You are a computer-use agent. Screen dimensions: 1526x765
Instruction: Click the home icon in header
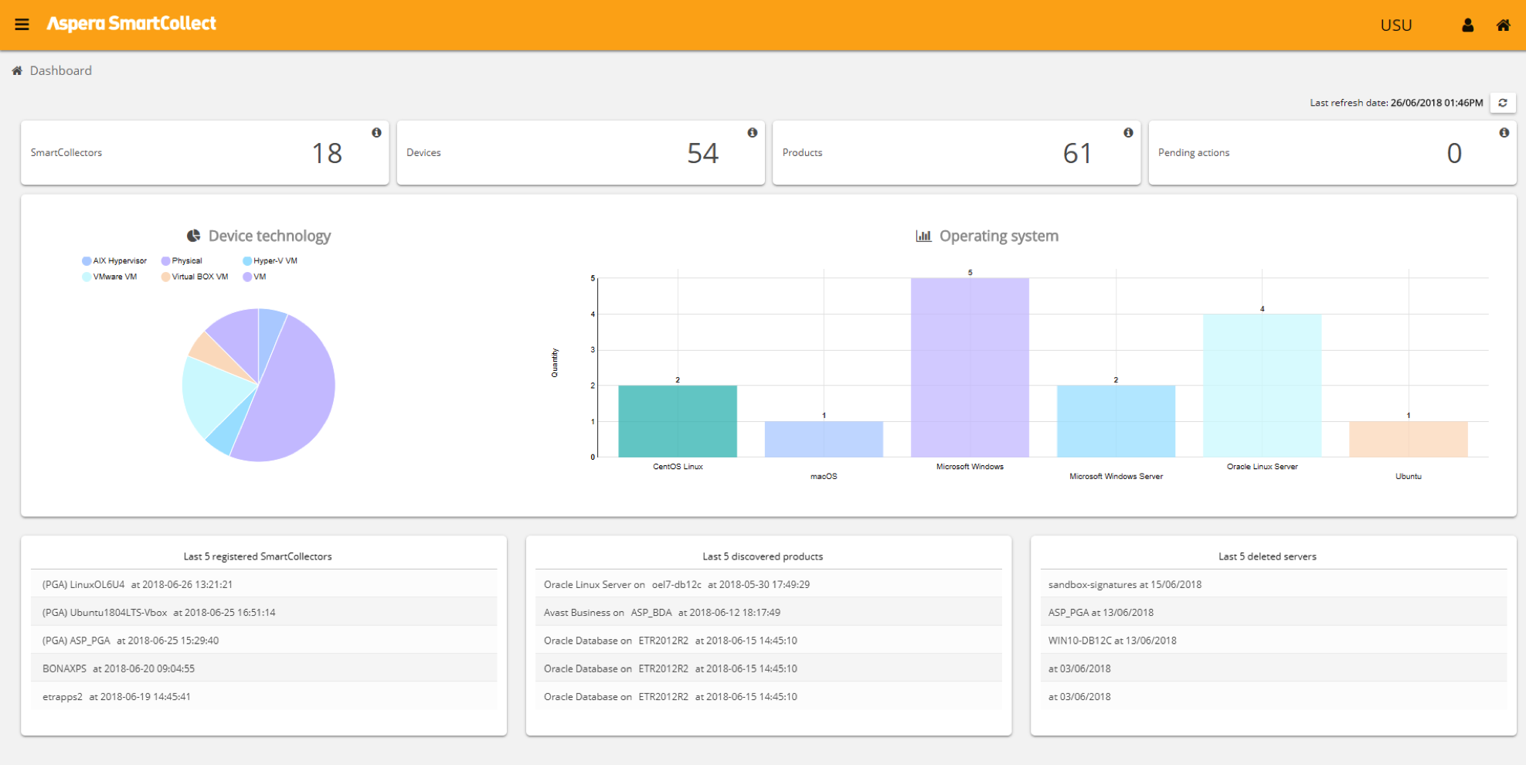pos(1503,25)
